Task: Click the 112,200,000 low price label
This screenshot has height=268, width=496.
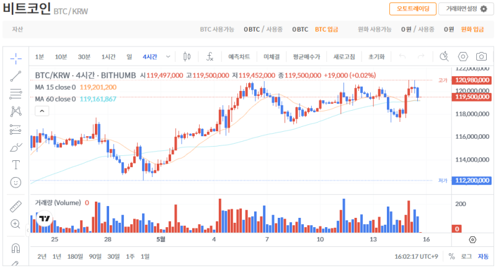Action: click(471, 181)
